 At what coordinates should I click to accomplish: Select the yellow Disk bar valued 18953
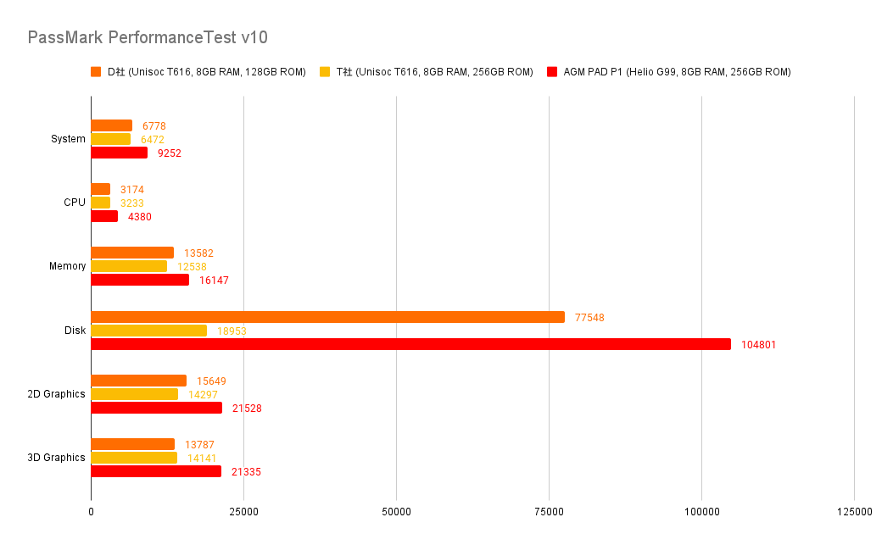(x=148, y=331)
